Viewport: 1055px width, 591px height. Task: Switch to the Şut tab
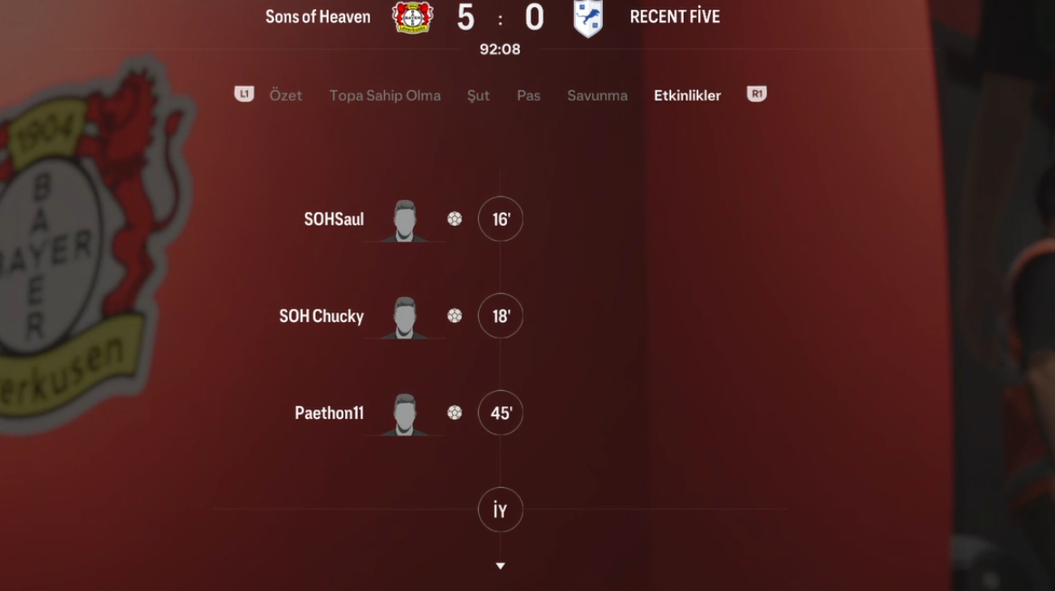click(478, 96)
